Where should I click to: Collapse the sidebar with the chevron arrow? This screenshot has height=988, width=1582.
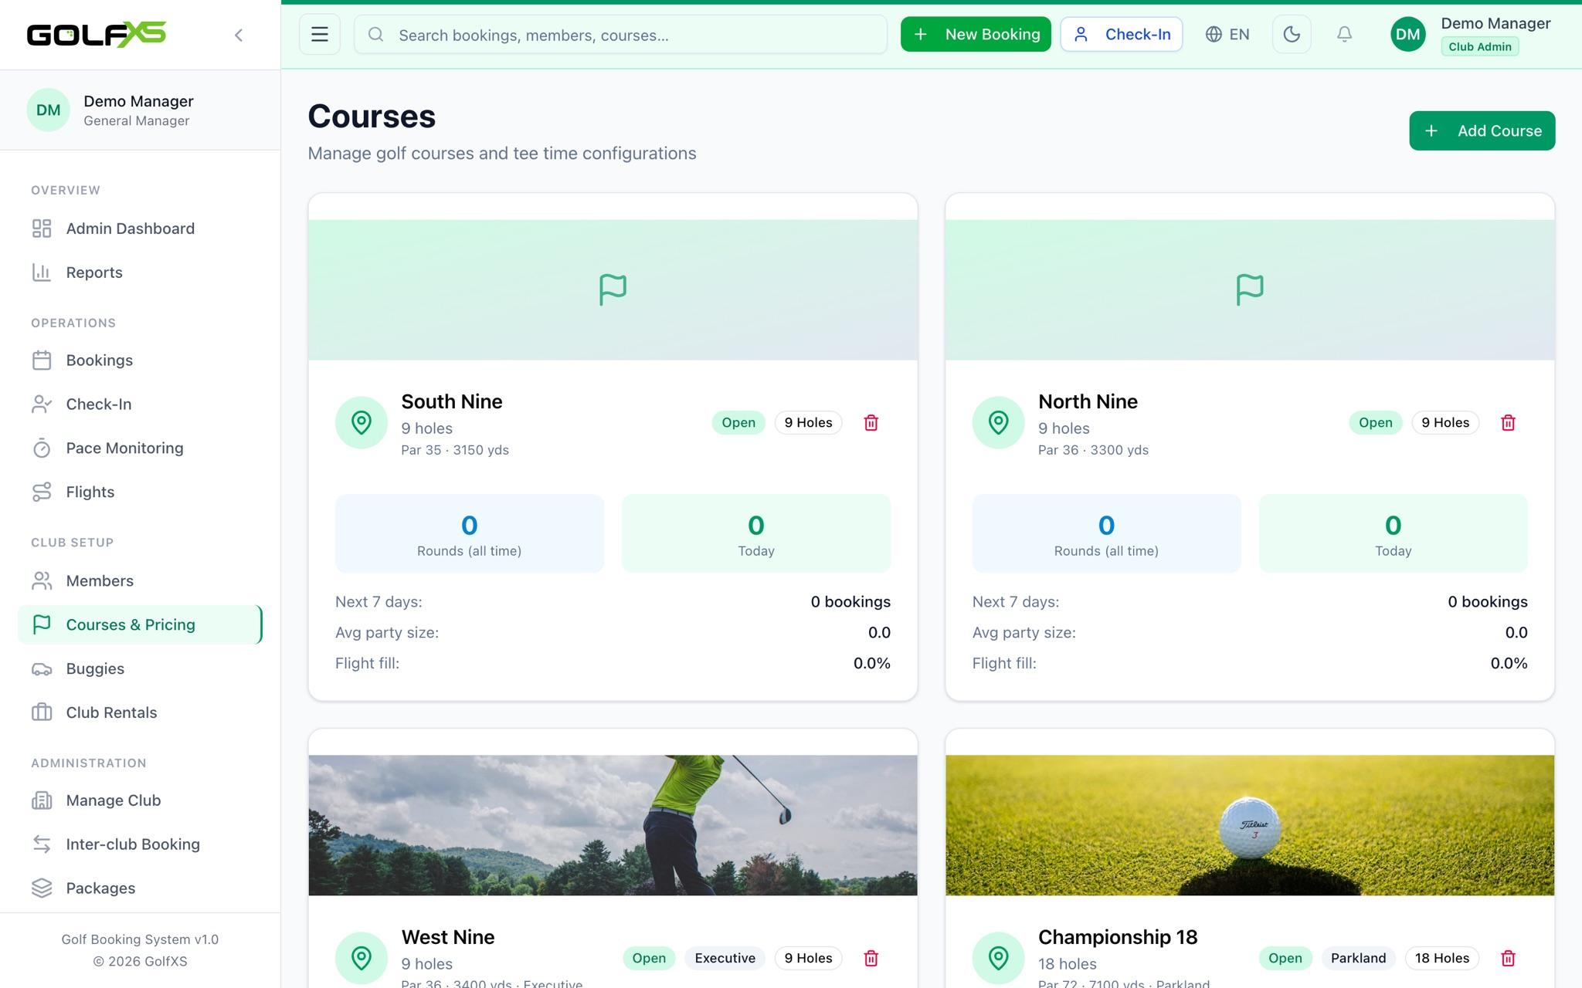click(239, 35)
